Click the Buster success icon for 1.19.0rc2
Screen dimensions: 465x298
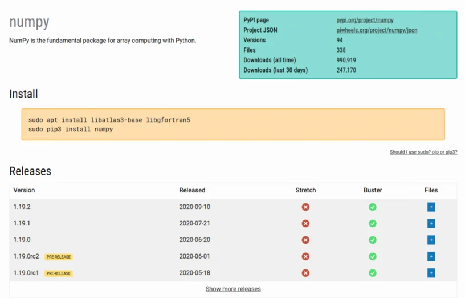click(373, 256)
